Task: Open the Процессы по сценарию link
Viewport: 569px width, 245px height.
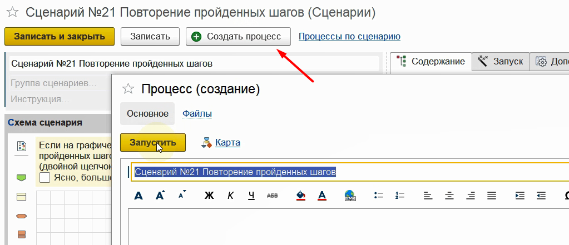Action: tap(349, 37)
